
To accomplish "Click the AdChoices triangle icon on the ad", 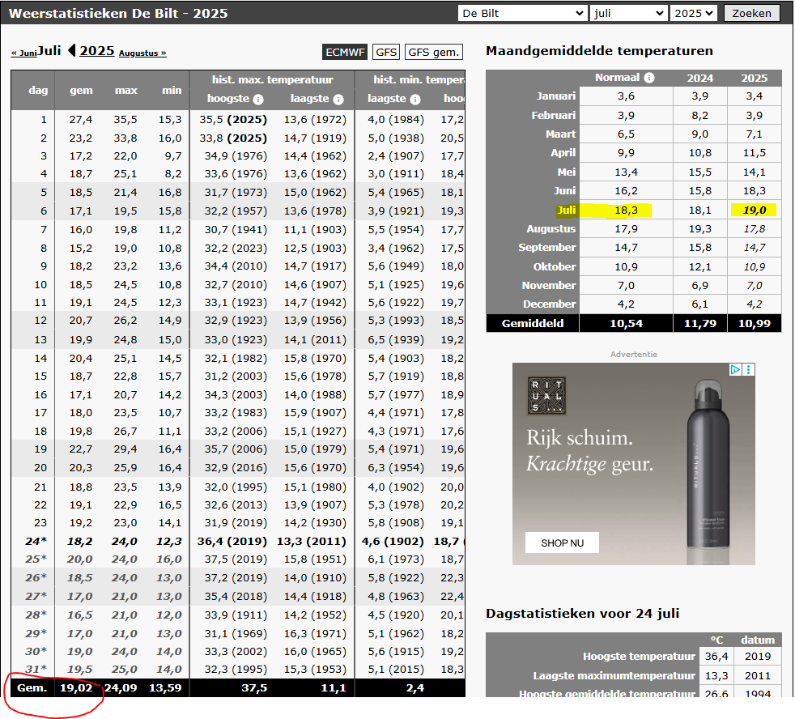I will (735, 369).
